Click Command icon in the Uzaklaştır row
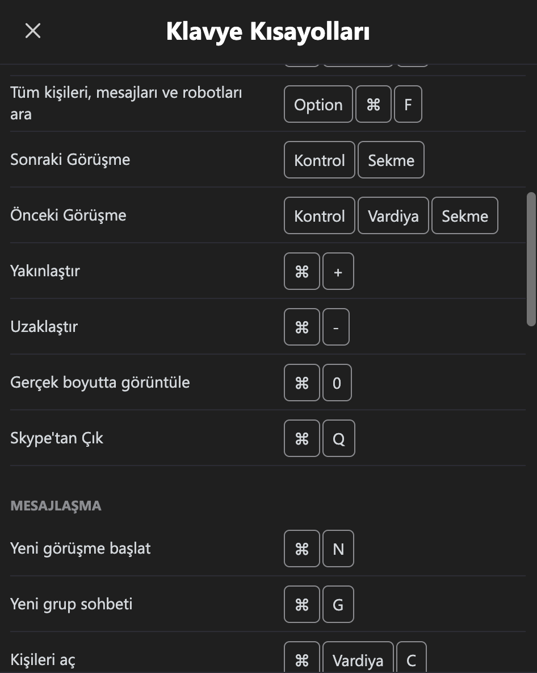 (302, 327)
